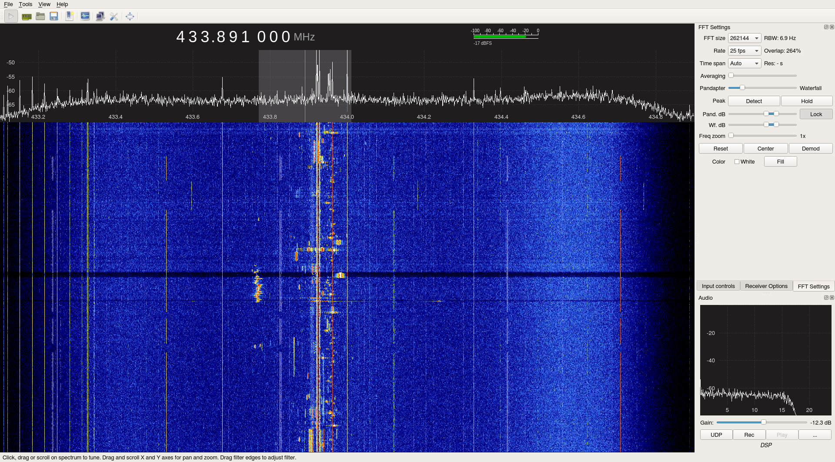Click the 433.4 frequency axis label

115,117
